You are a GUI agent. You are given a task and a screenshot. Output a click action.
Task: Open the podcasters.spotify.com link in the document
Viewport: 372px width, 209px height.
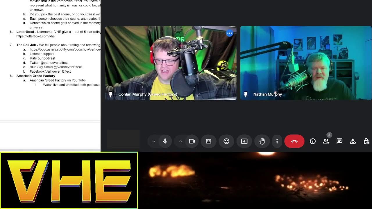click(65, 49)
